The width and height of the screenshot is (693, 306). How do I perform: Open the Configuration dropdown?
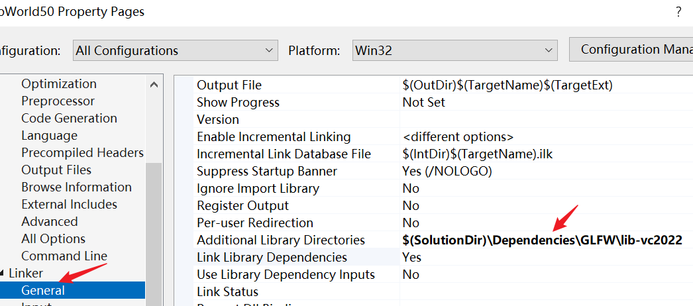click(175, 50)
